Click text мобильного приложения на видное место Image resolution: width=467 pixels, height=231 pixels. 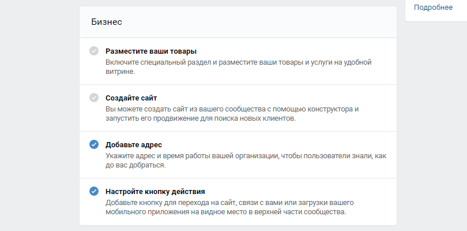point(185,212)
